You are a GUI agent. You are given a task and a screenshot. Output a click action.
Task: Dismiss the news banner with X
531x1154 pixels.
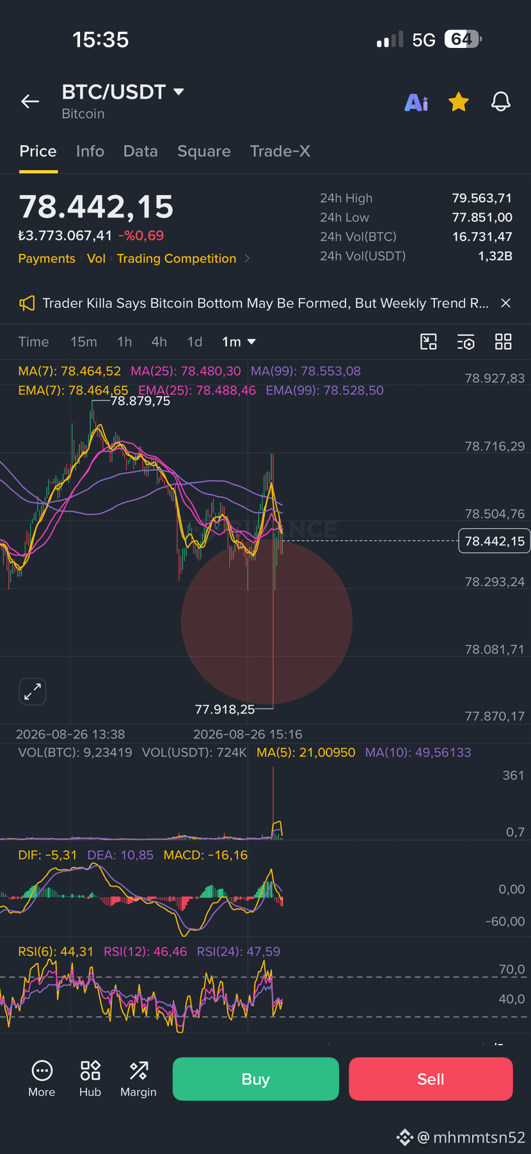pyautogui.click(x=505, y=303)
